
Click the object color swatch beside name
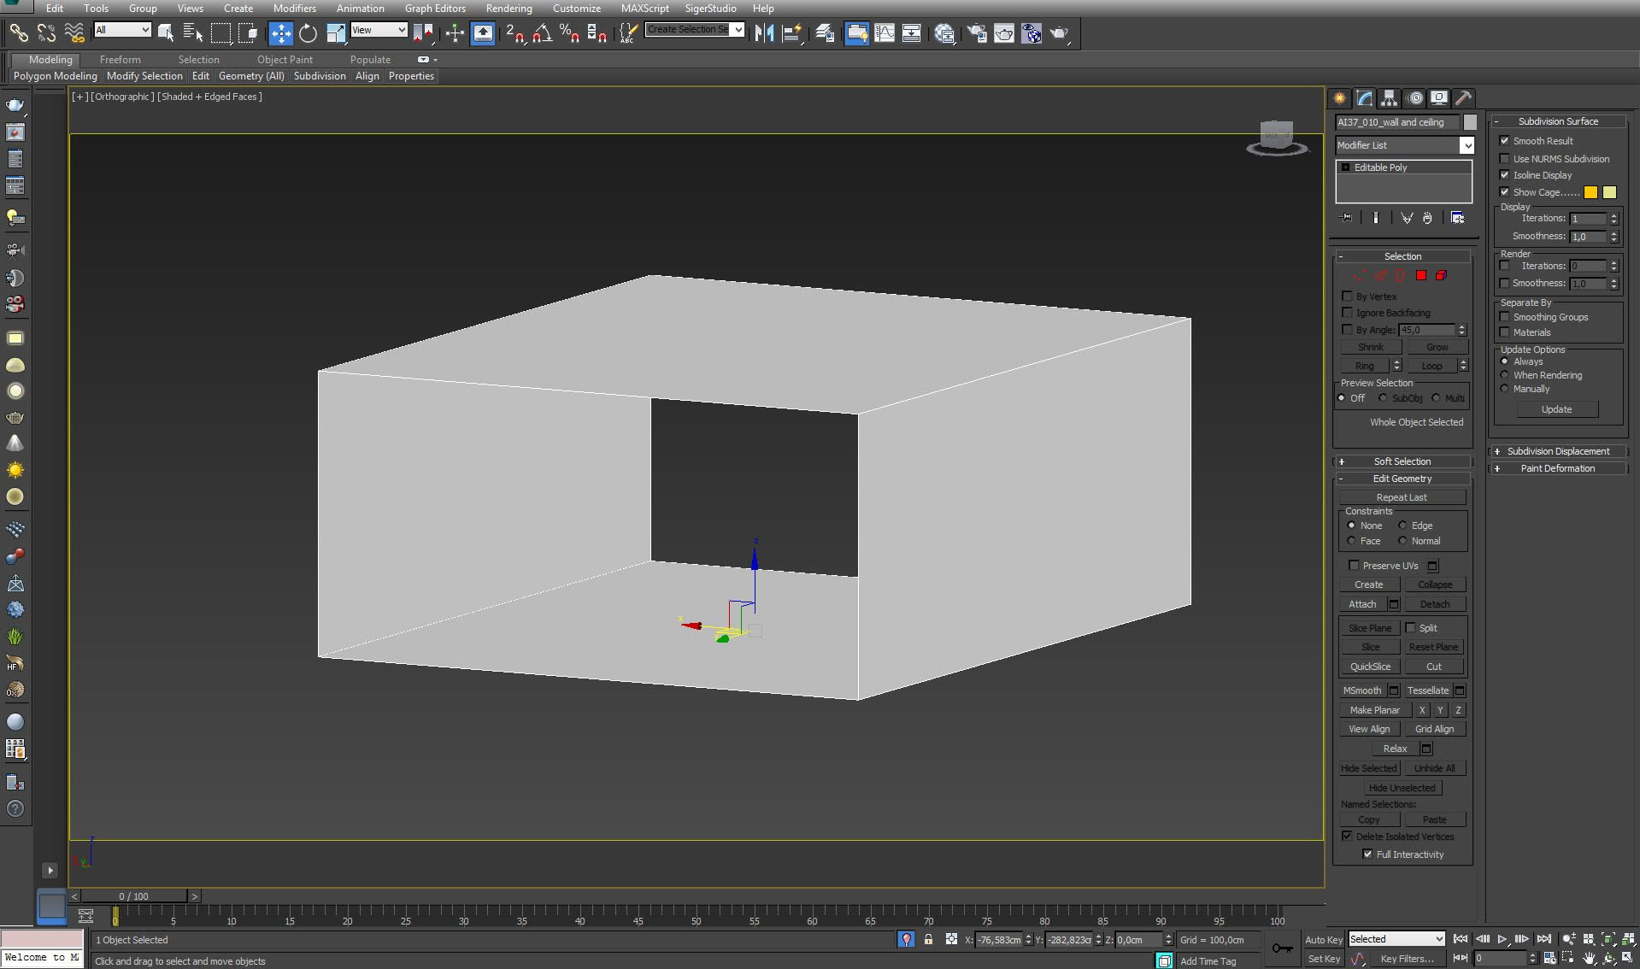pos(1469,122)
